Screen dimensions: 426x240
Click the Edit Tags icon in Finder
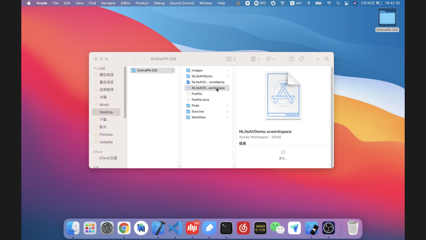point(302,59)
